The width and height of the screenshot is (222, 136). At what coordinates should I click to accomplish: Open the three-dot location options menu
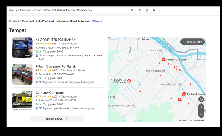click(107, 21)
